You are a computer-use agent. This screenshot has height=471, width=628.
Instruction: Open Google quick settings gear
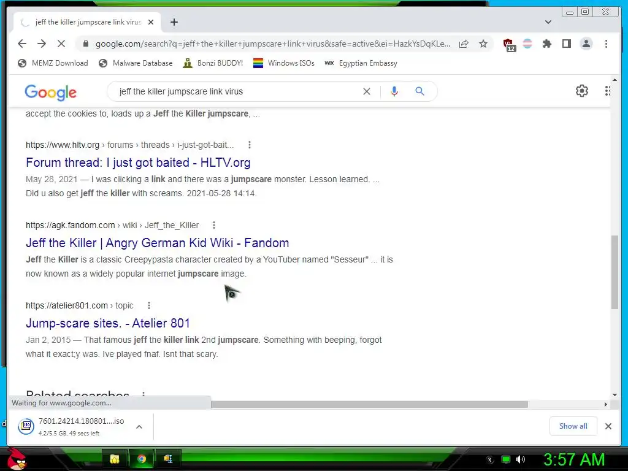click(x=581, y=91)
